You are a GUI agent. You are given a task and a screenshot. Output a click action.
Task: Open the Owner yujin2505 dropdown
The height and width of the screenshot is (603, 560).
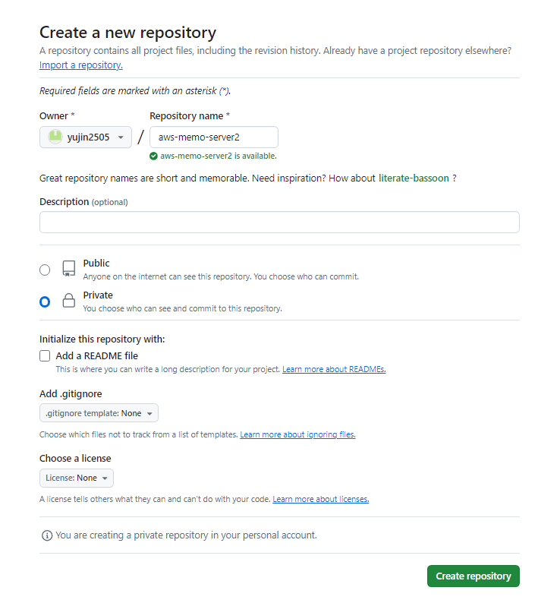85,137
